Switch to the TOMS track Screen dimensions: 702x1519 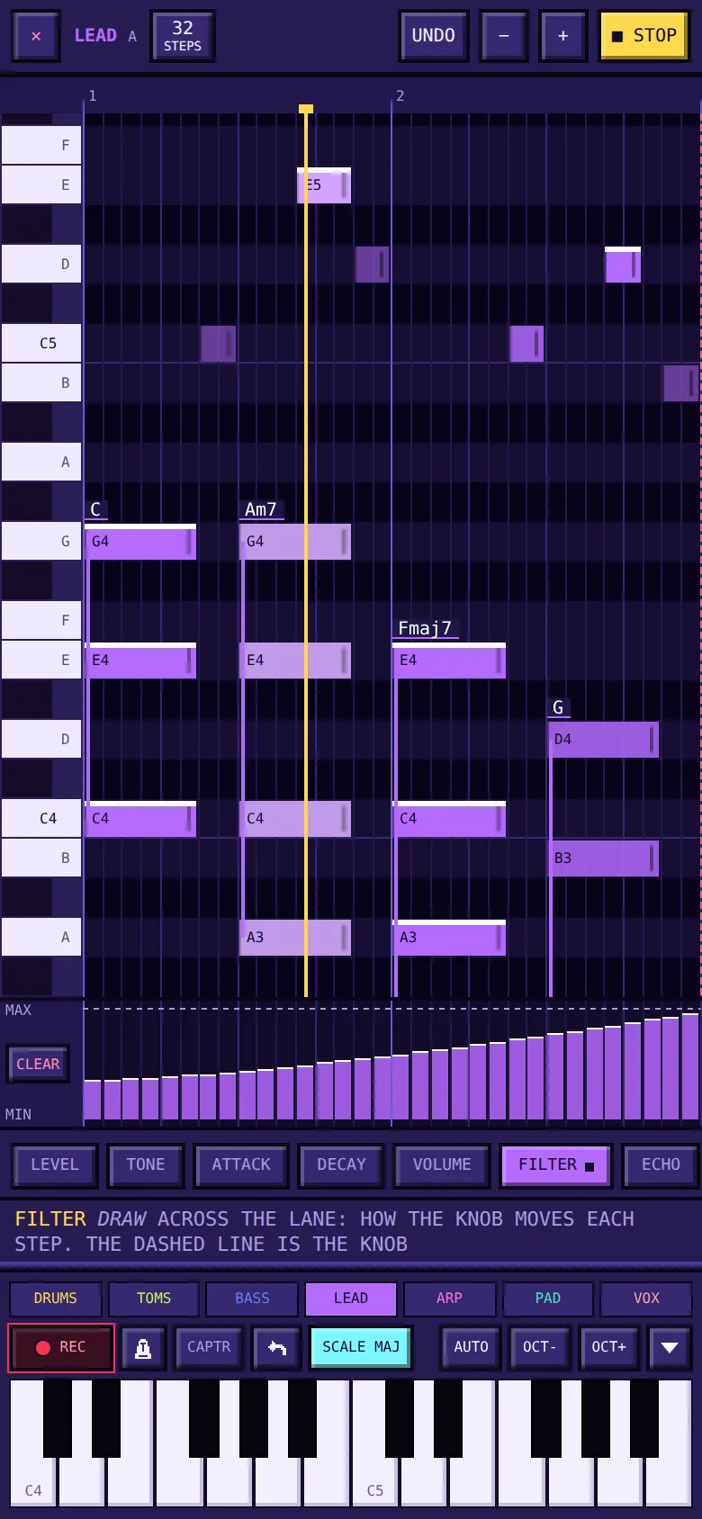(154, 1299)
